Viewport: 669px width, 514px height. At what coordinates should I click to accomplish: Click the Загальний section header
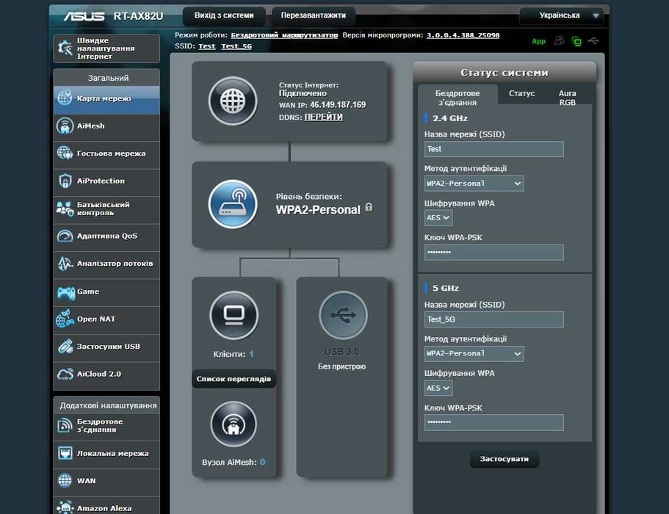click(x=106, y=78)
